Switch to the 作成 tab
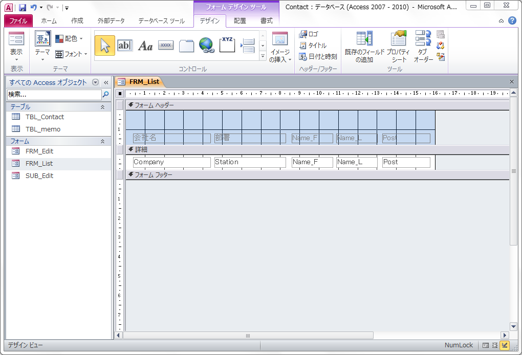The image size is (522, 355). coord(77,21)
